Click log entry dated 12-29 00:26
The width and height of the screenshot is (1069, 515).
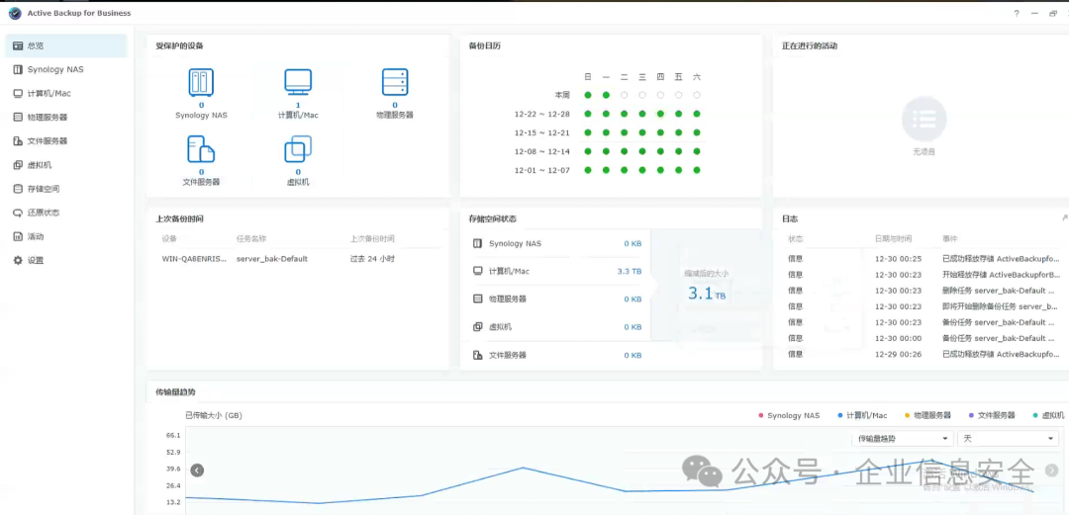coord(923,354)
